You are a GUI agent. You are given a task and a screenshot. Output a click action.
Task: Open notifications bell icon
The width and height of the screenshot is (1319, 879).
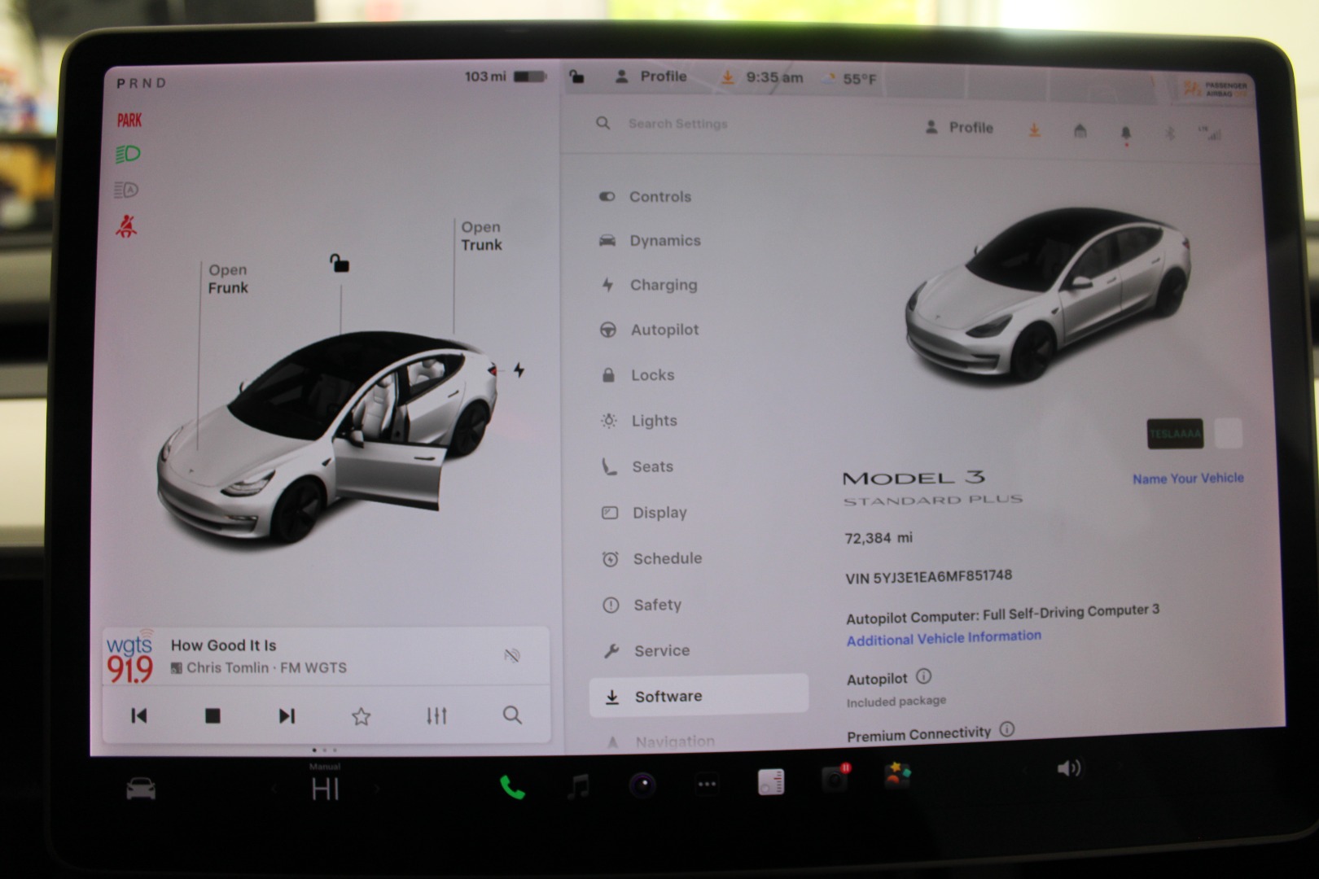(1126, 132)
